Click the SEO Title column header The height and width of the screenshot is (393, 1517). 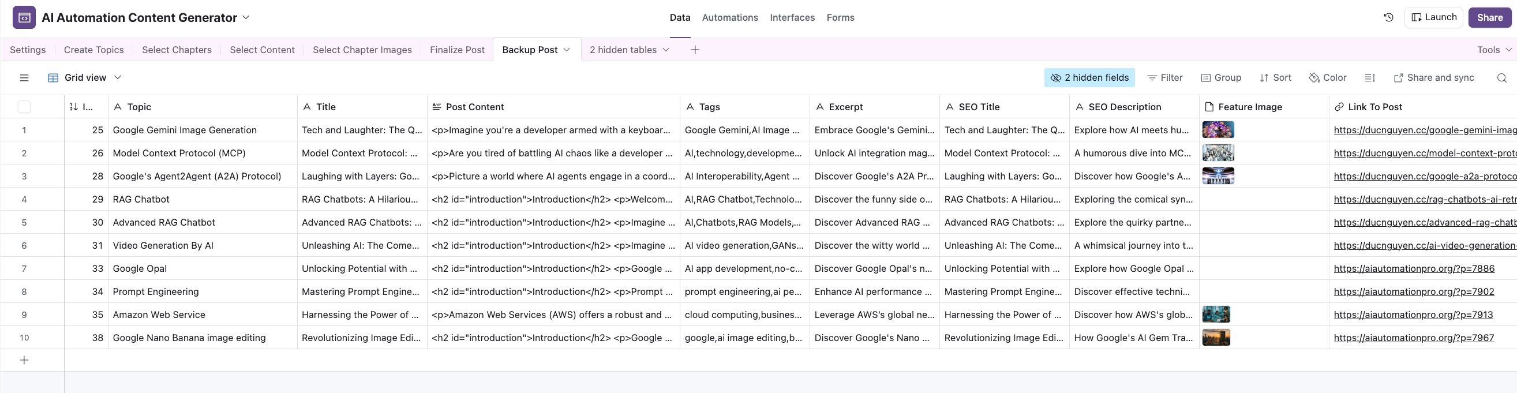click(1005, 107)
